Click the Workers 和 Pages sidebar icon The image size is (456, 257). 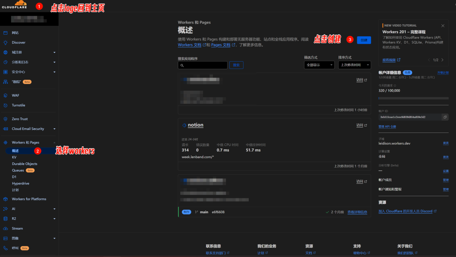6,142
